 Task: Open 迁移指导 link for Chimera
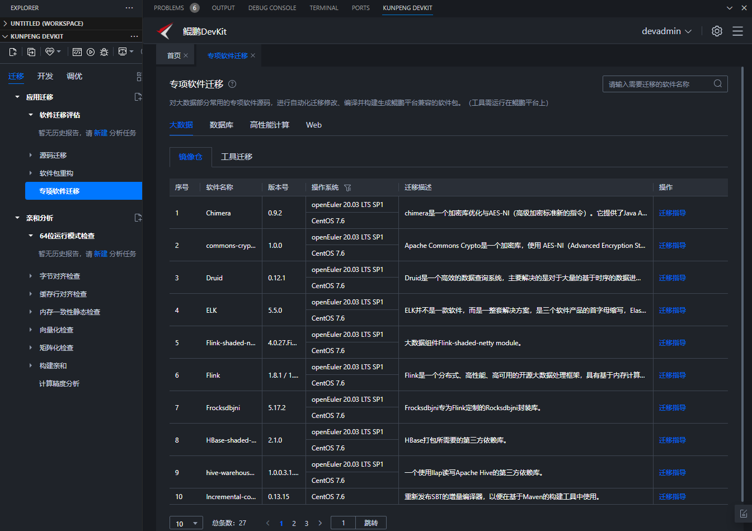pos(672,213)
